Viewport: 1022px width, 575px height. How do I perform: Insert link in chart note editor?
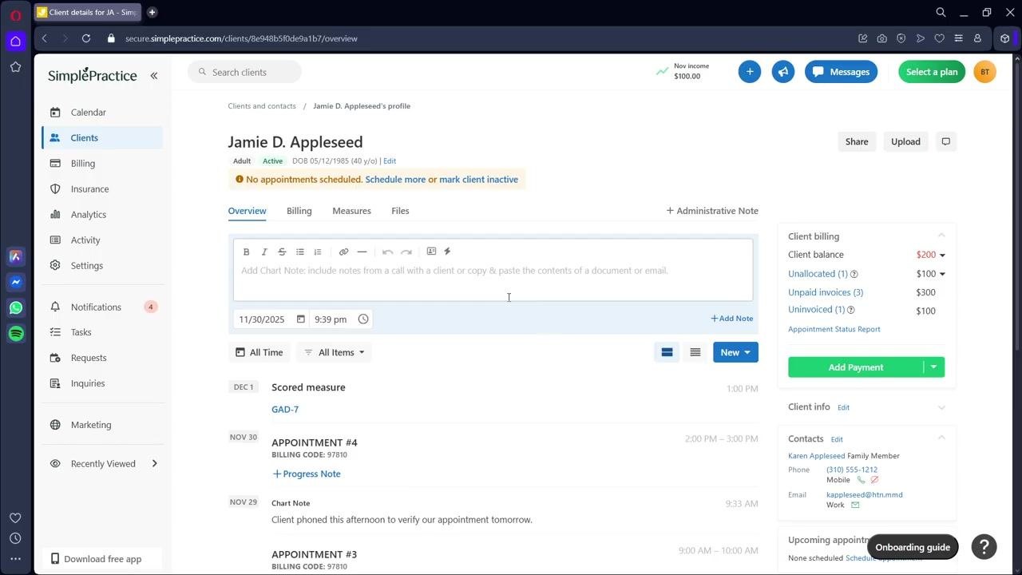click(343, 252)
